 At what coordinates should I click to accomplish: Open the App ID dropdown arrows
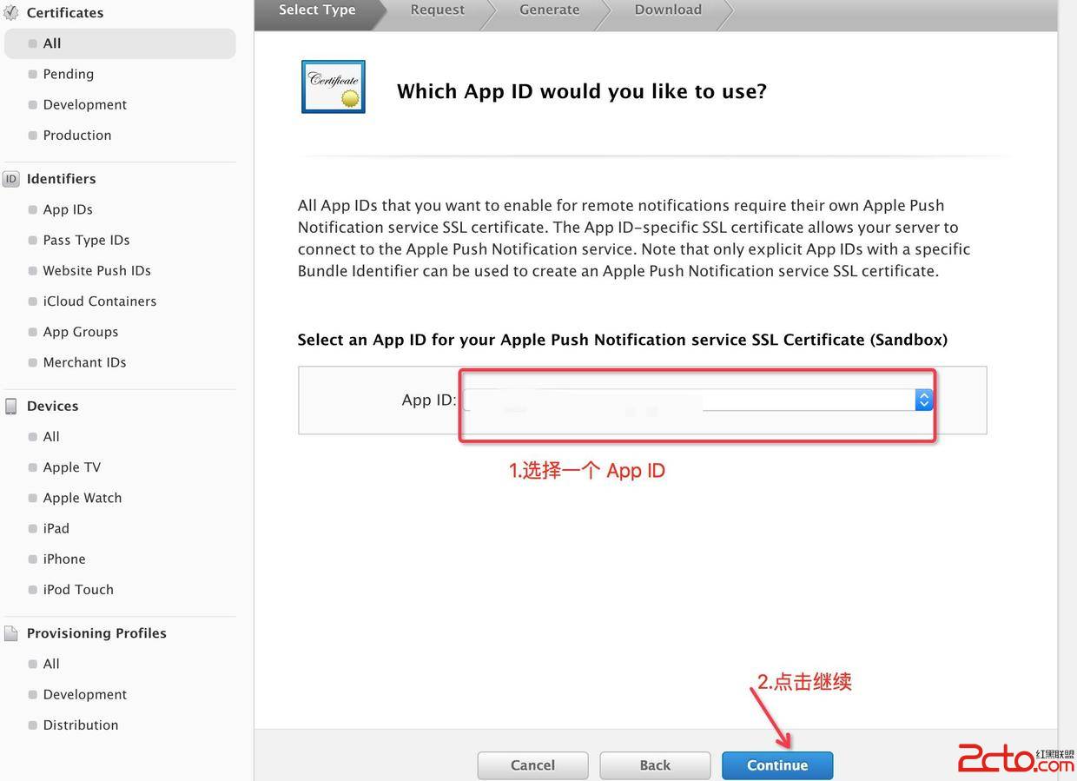click(x=923, y=400)
